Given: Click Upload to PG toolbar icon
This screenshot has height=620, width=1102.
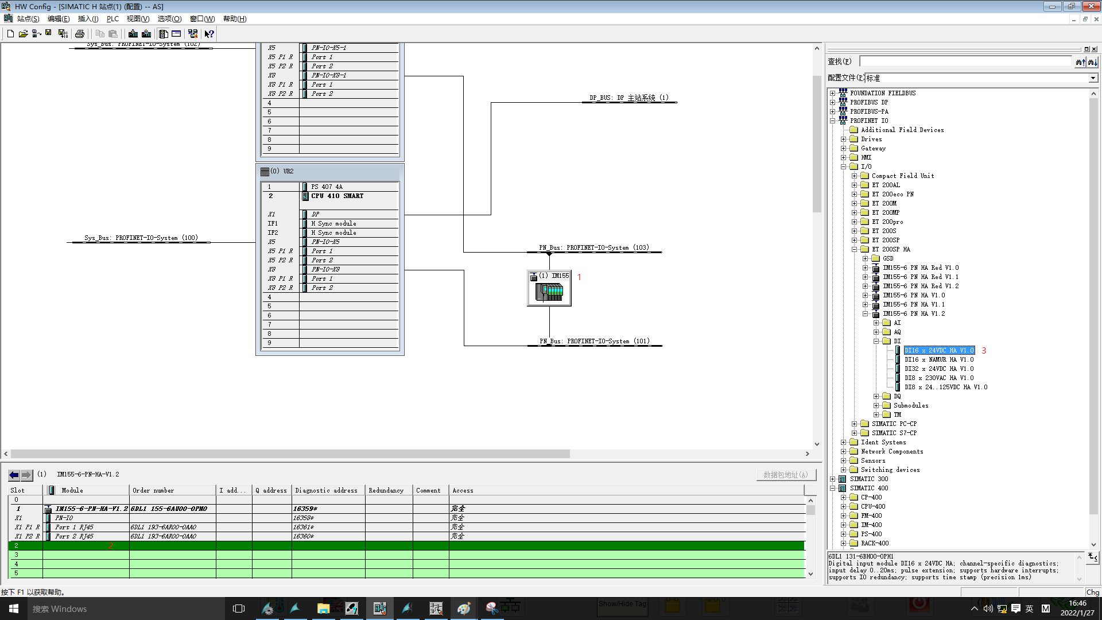Looking at the screenshot, I should pyautogui.click(x=146, y=34).
